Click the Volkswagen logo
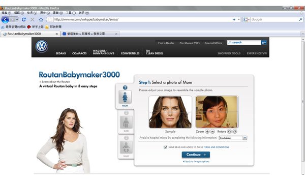The height and width of the screenshot is (183, 305). (42, 46)
